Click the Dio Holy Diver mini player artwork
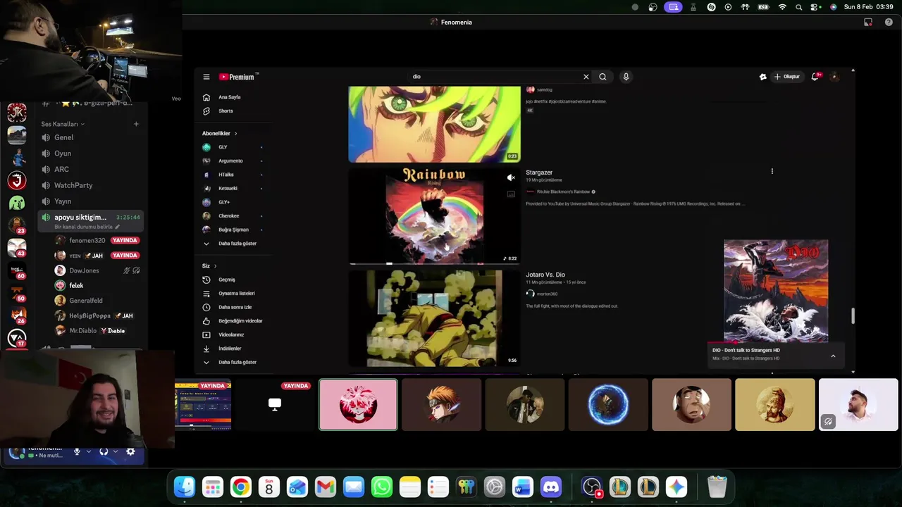The image size is (902, 507). pyautogui.click(x=776, y=291)
